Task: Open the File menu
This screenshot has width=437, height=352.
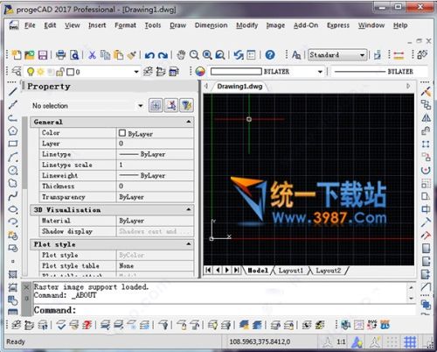Action: pos(30,25)
